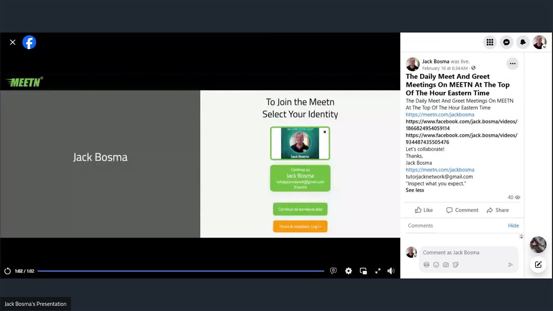This screenshot has height=311, width=553.
Task: Click the Jack Bosma's Presentation label
Action: (35, 304)
